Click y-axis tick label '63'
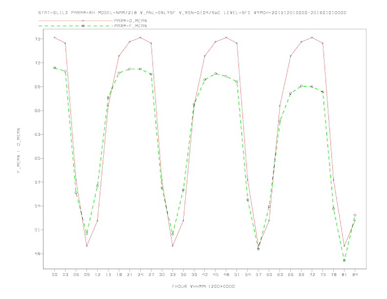The height and width of the screenshot is (299, 387). (x=37, y=134)
